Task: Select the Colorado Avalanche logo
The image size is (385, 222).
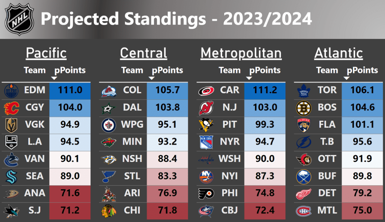Action: tap(109, 91)
